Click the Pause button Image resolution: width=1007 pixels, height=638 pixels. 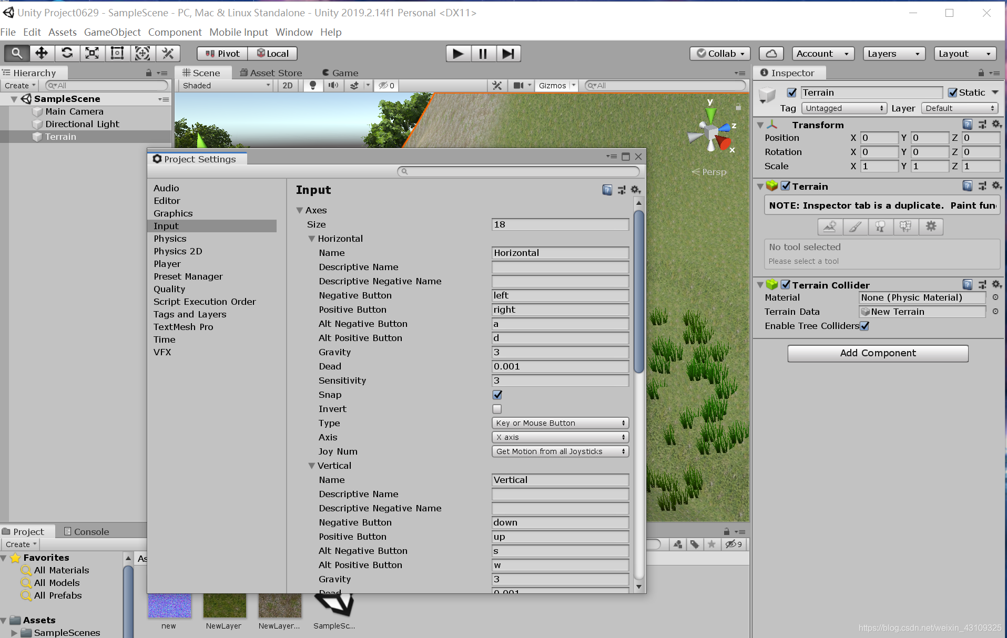pos(483,54)
